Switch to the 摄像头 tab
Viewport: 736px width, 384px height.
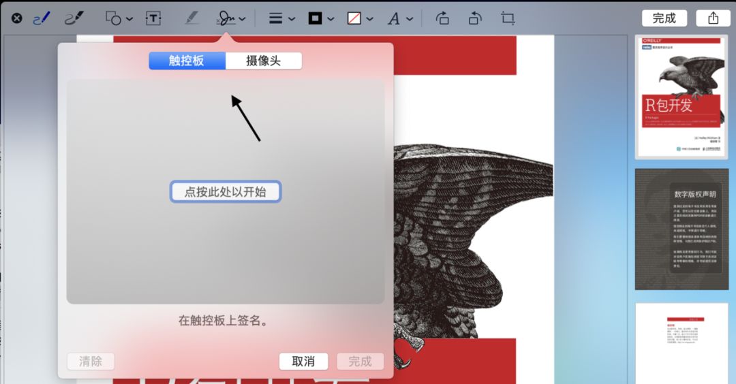(263, 61)
